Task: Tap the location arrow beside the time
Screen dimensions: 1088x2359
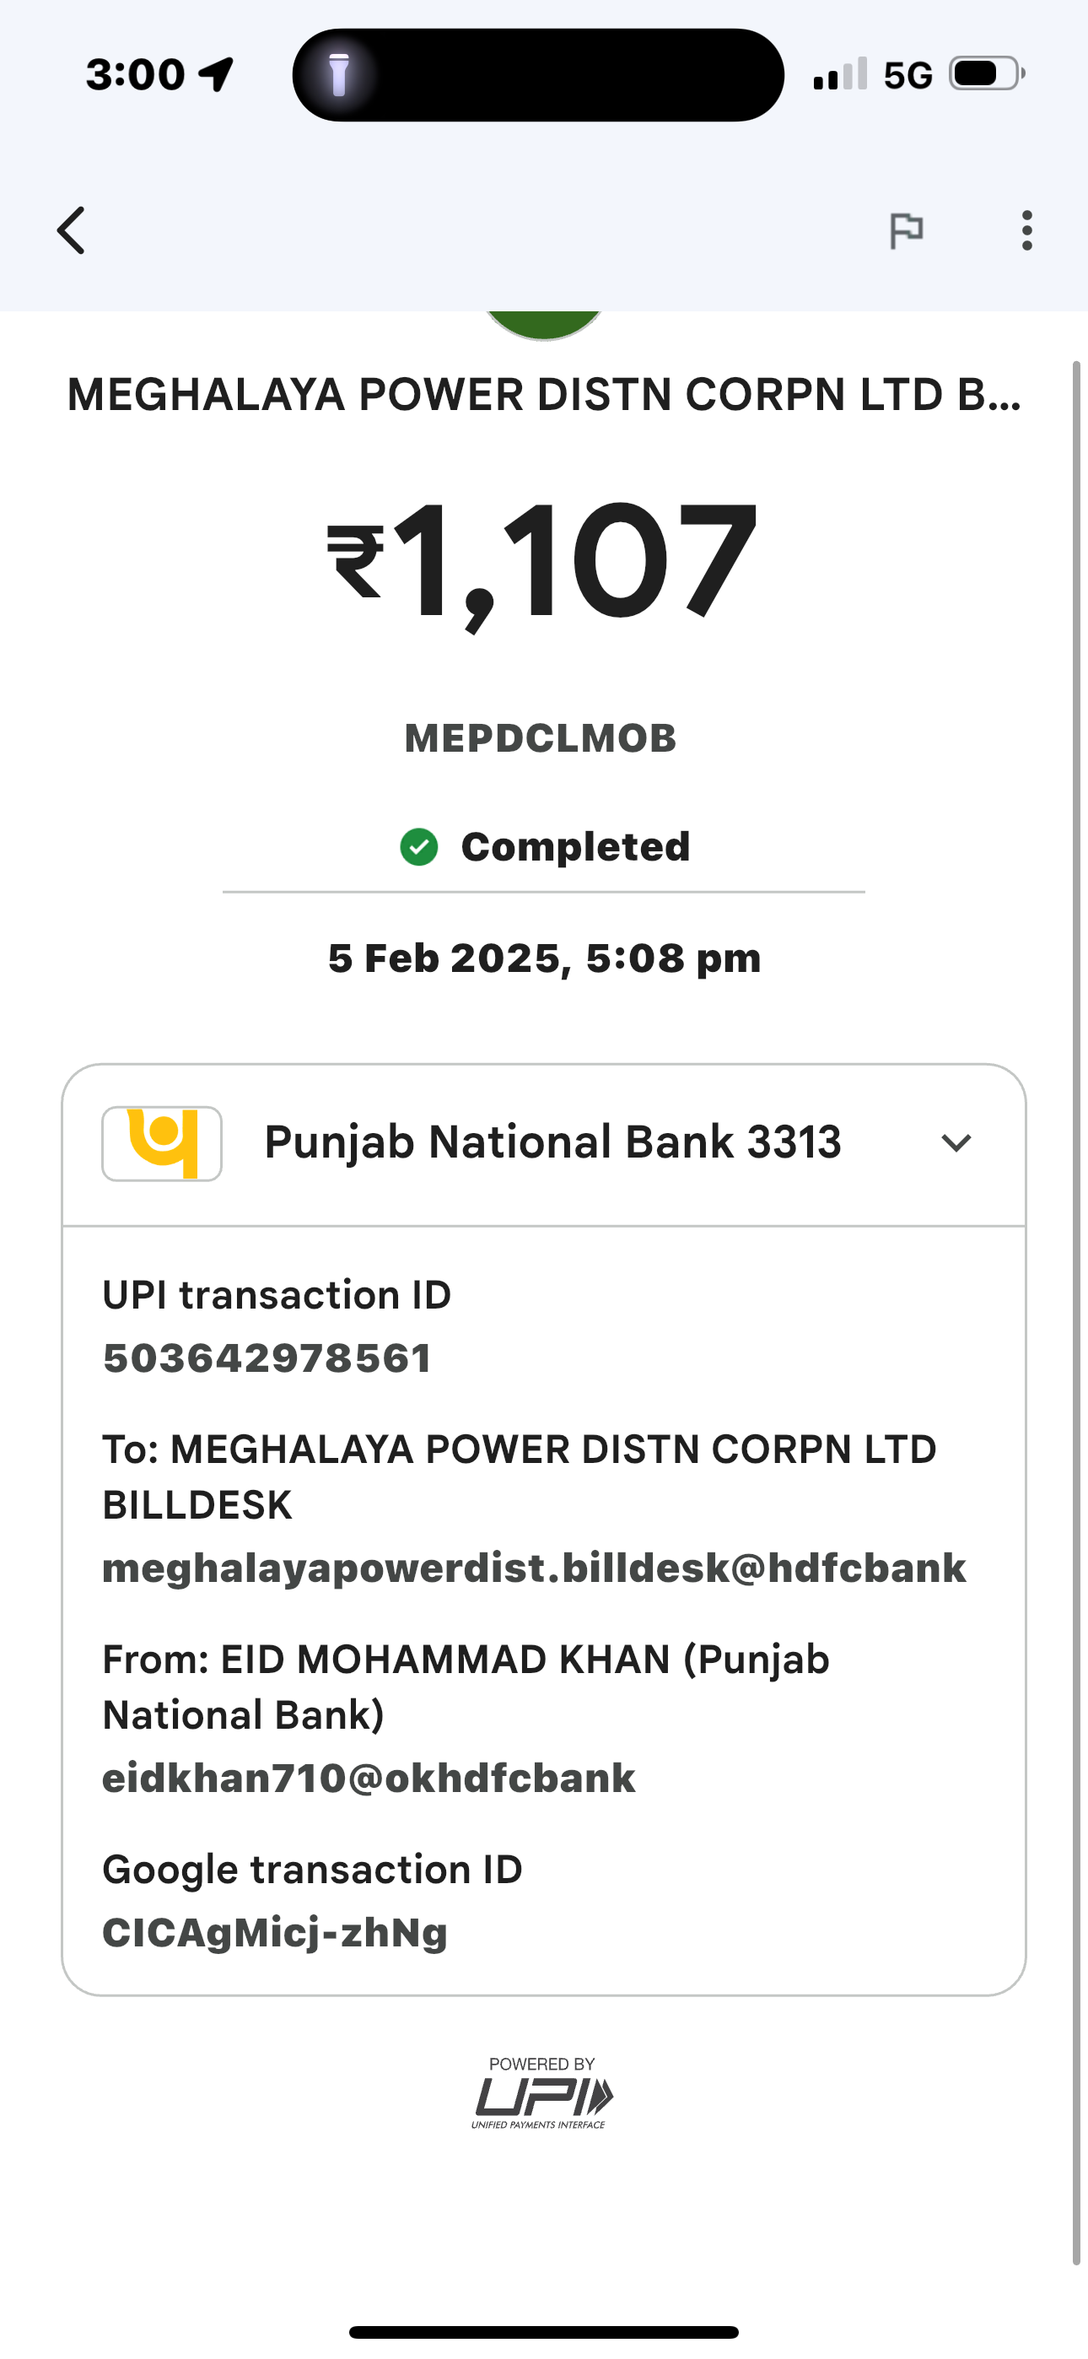Action: click(217, 74)
